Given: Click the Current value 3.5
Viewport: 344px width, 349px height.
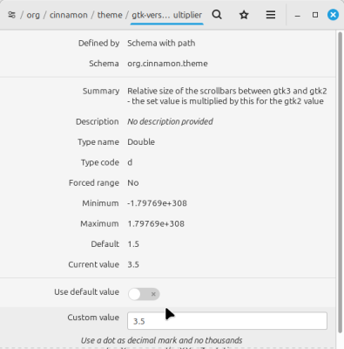Looking at the screenshot, I should point(133,264).
